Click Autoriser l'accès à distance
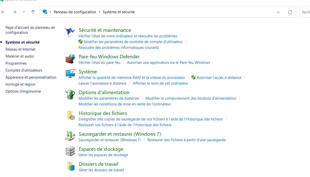Viewport: 310px width, 177px height. (x=219, y=78)
